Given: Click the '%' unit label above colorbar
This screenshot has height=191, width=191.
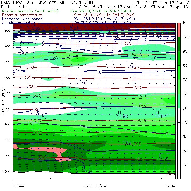Looking at the screenshot, I should click(x=184, y=23).
